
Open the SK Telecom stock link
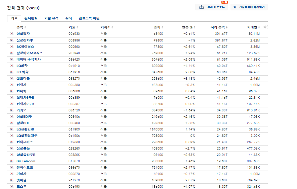coord(26,161)
